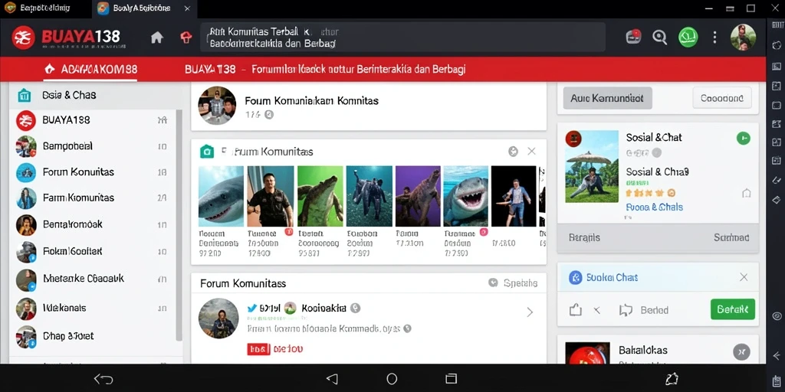Screen dimensions: 785x392
Task: Click the green Betakt button
Action: pos(732,309)
